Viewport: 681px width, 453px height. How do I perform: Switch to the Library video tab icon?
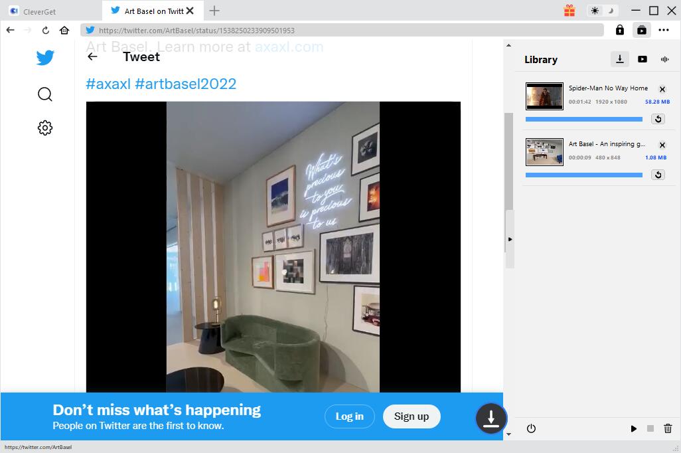642,59
